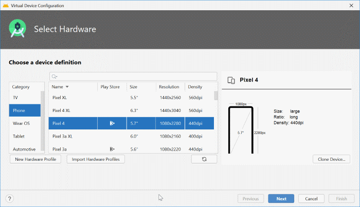Click the 1080x2220 resolution cell

coord(170,149)
